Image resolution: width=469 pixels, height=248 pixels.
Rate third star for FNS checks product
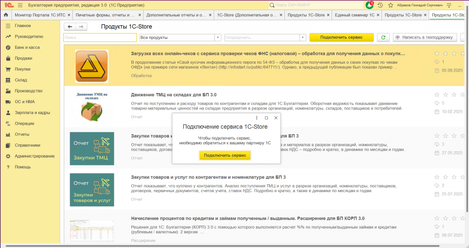454,53
